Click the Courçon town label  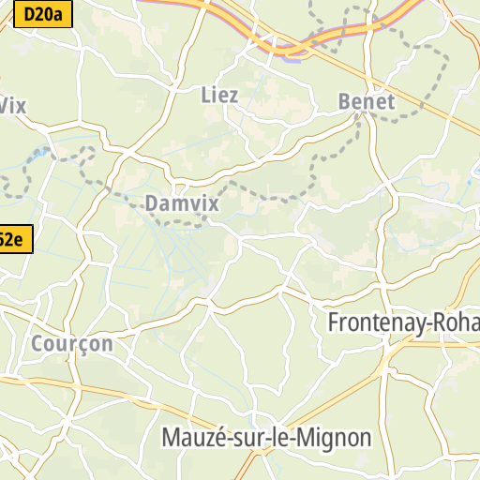72,344
